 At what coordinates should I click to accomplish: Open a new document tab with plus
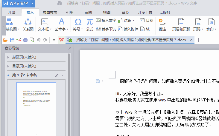pyautogui.click(x=198, y=40)
